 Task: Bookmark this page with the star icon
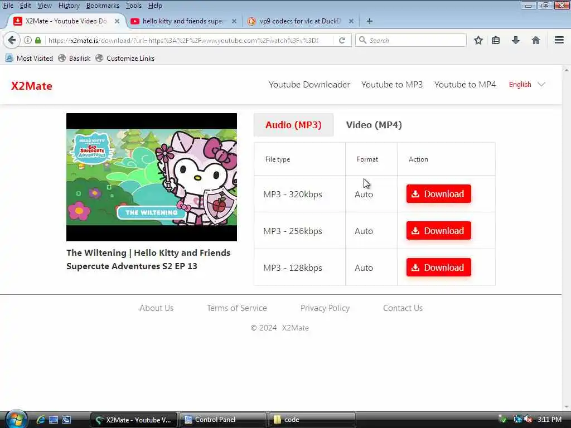coord(478,40)
